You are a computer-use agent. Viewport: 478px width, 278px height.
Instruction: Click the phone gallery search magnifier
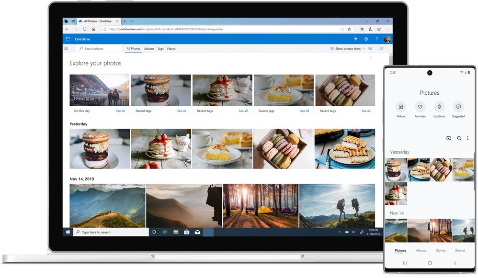459,138
